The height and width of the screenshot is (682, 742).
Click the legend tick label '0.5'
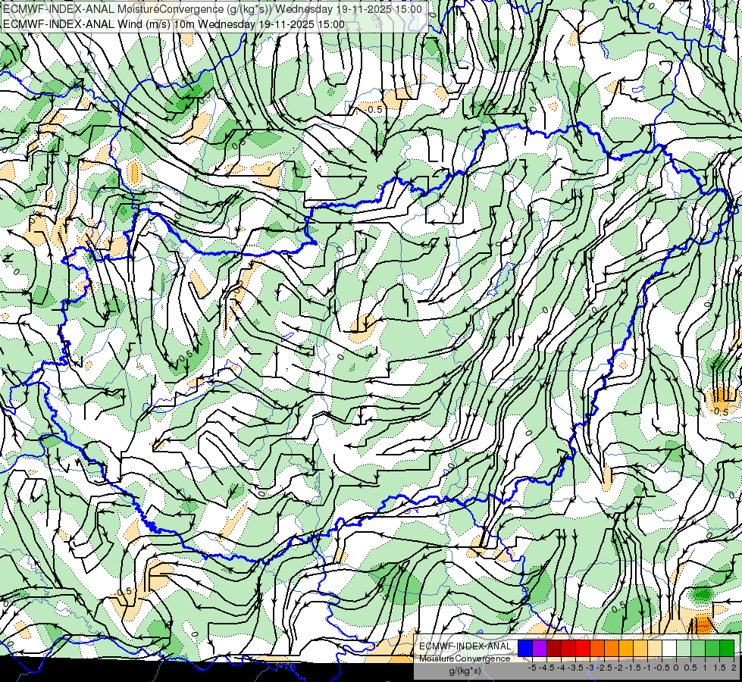click(691, 668)
